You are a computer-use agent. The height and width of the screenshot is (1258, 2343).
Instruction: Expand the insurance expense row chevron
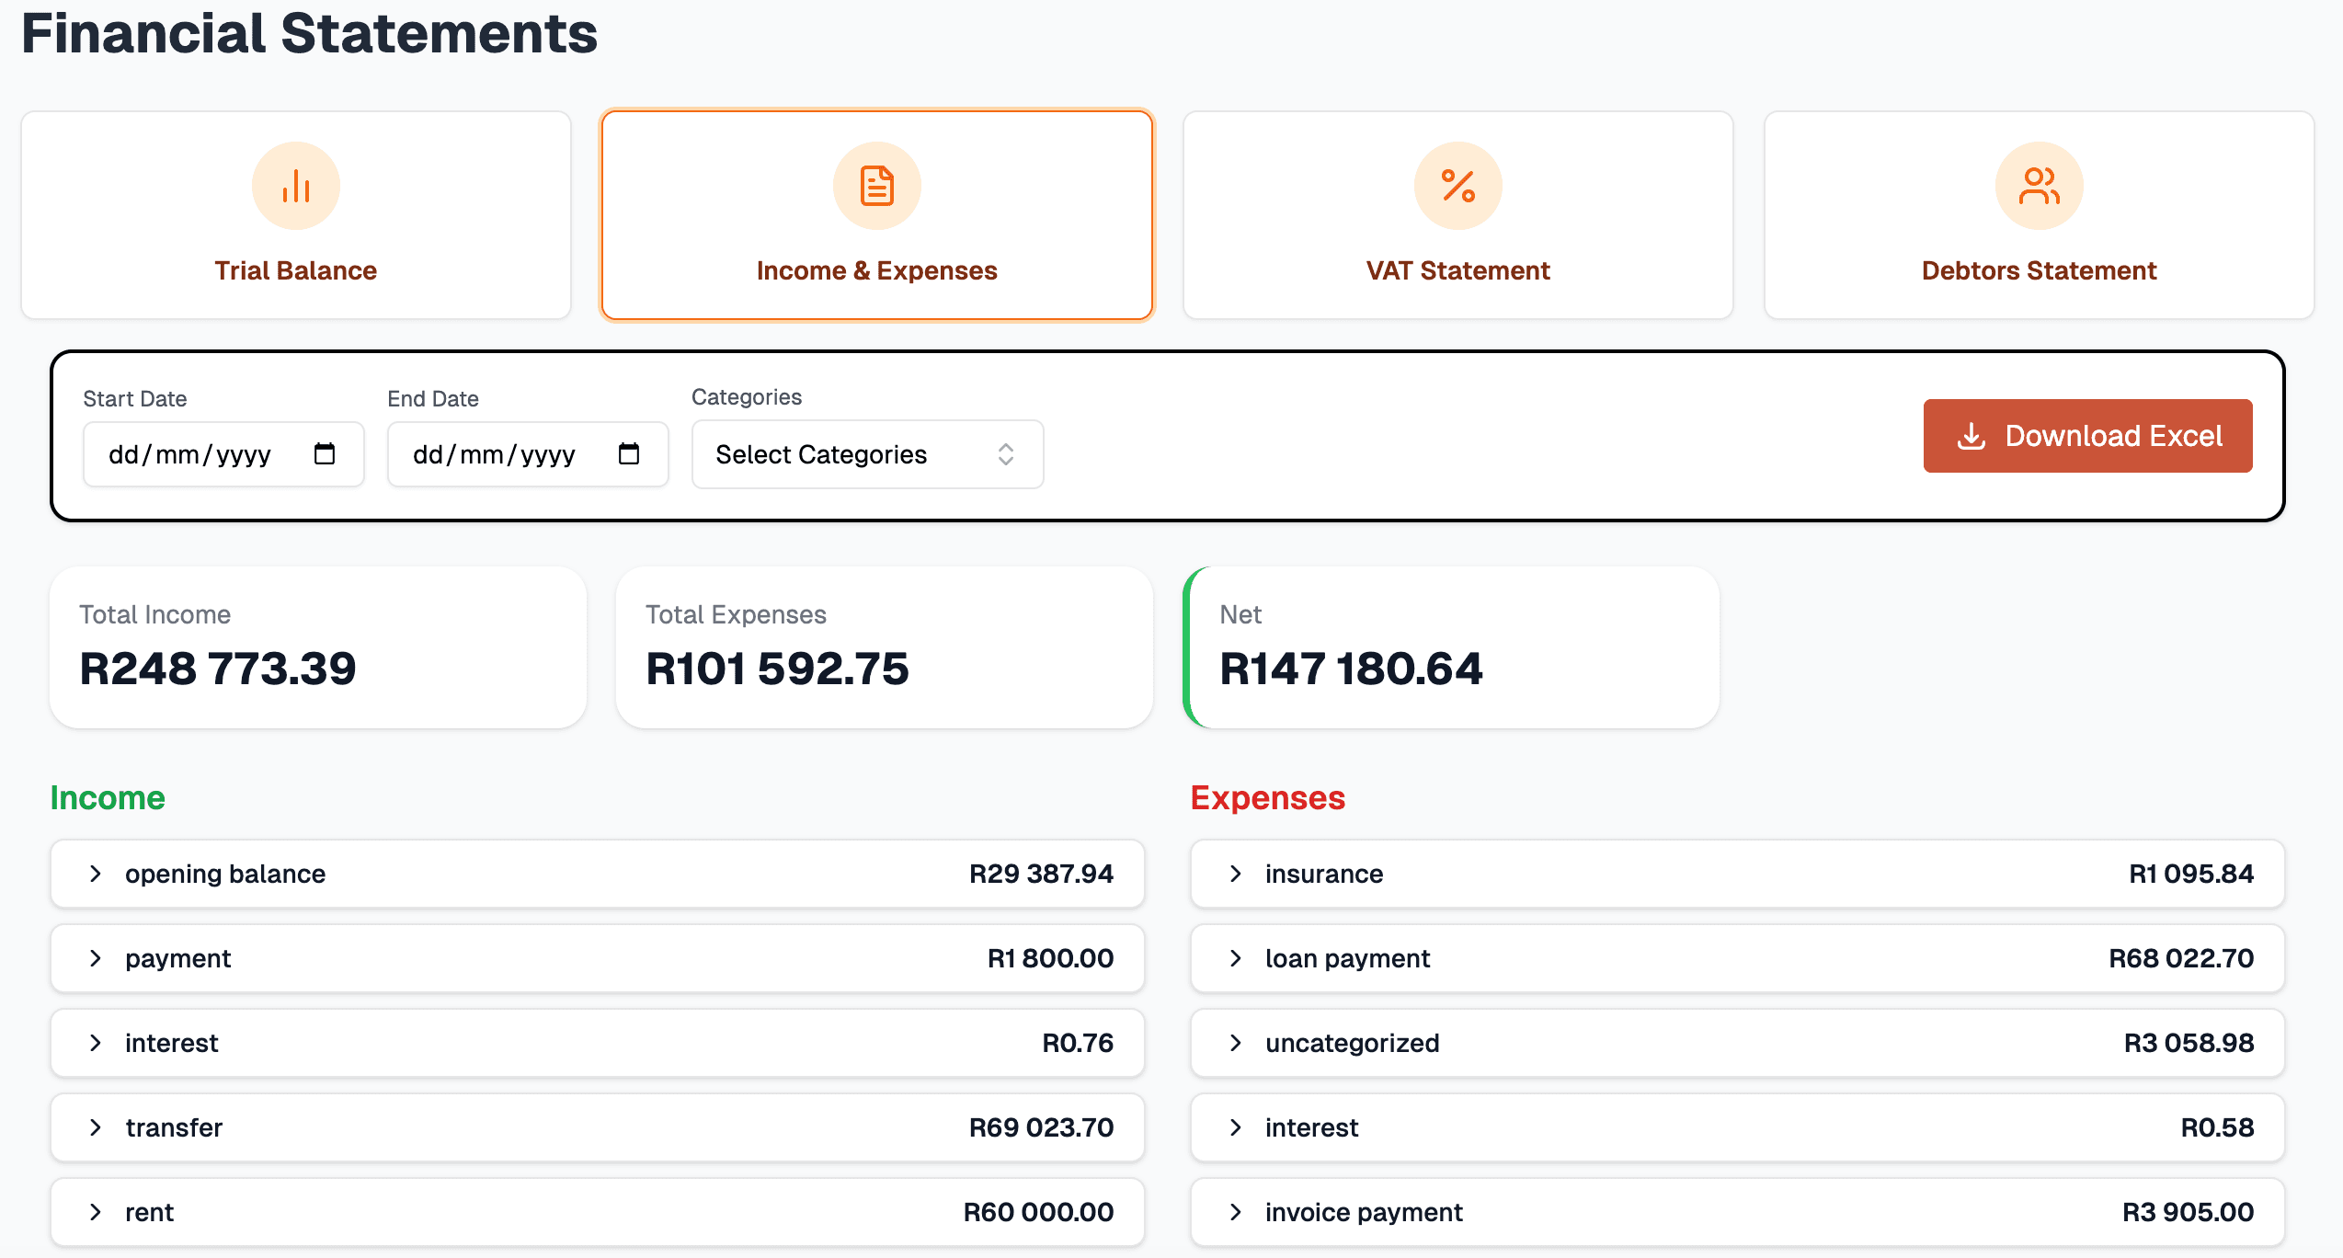point(1235,874)
